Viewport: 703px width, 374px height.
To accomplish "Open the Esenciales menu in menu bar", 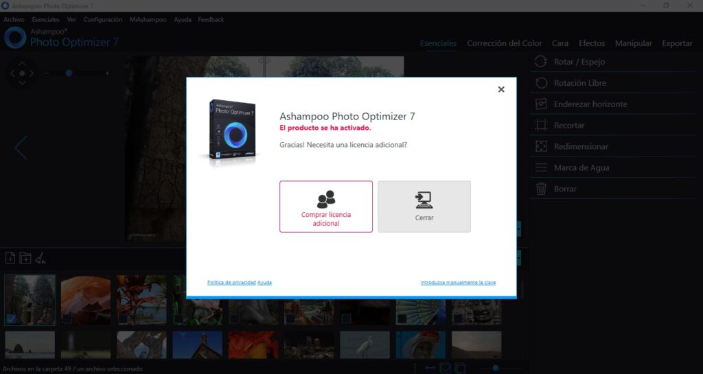I will tap(45, 20).
